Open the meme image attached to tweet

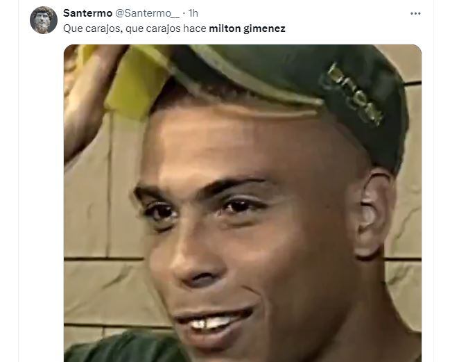pyautogui.click(x=243, y=203)
